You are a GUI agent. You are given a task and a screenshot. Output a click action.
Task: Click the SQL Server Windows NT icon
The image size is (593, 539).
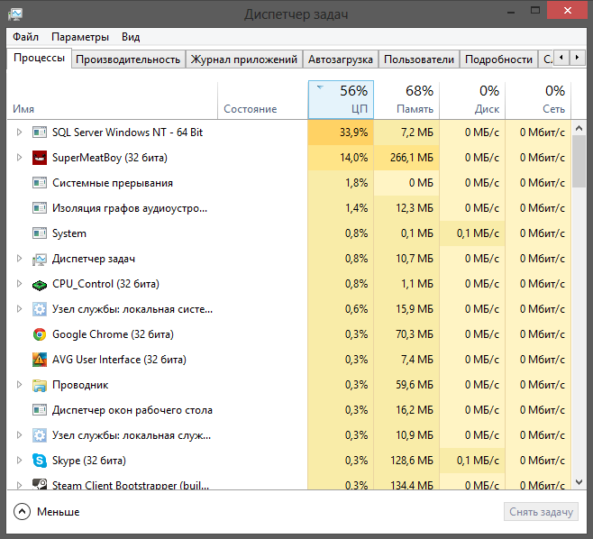click(x=40, y=132)
